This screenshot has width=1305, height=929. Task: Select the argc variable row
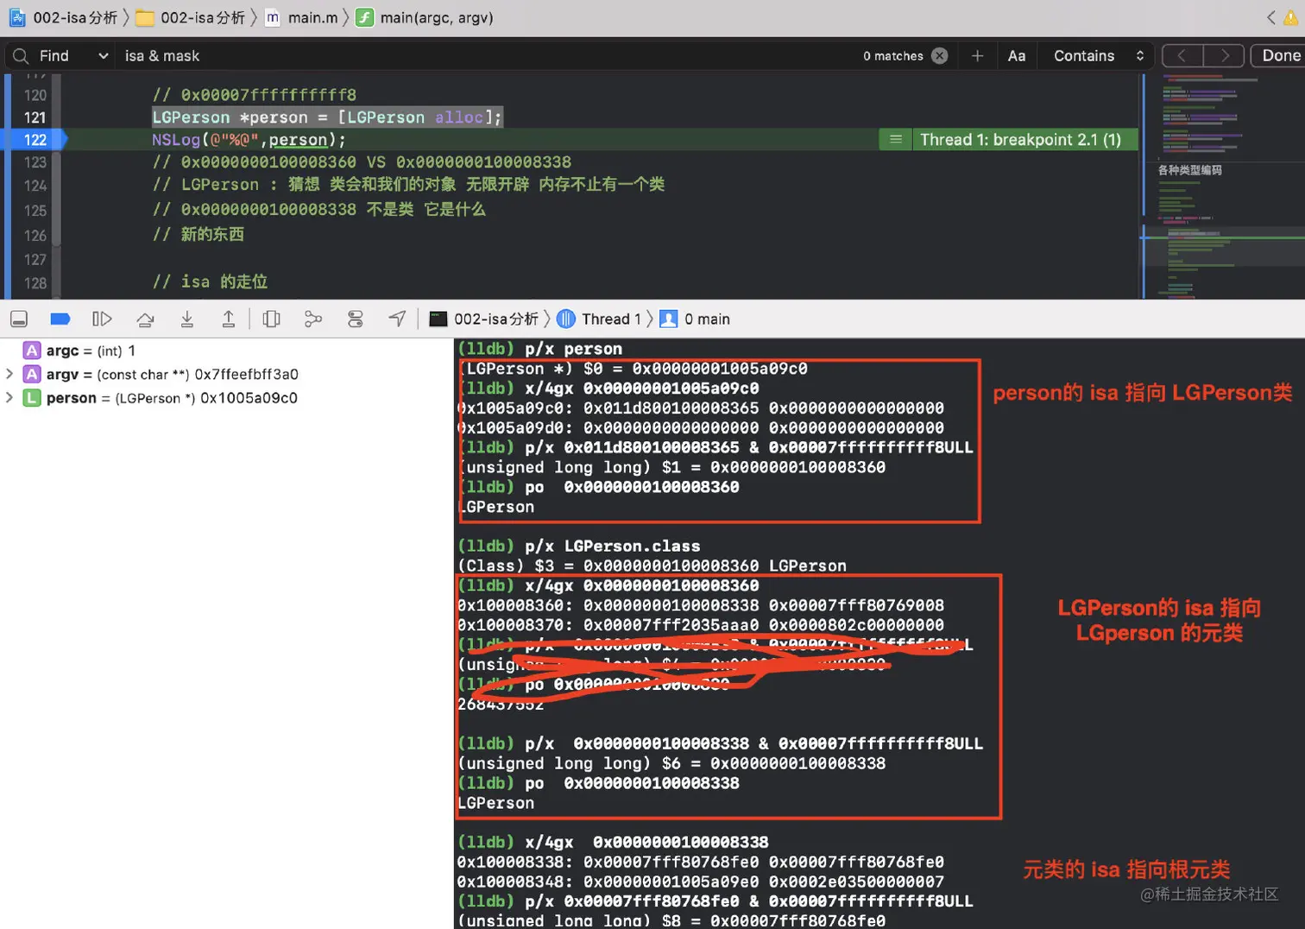point(226,351)
